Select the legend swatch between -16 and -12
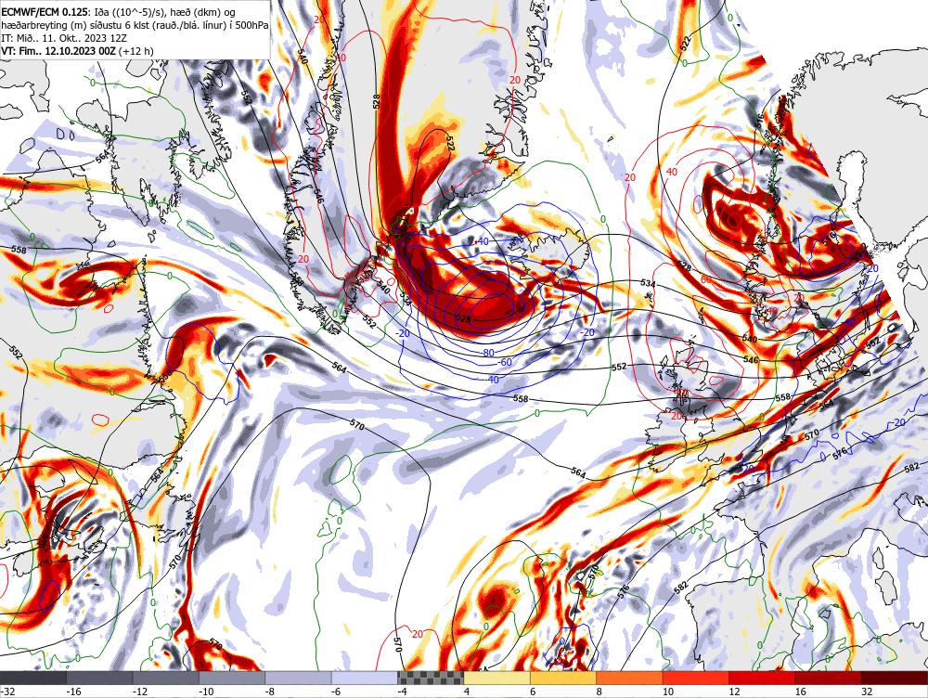This screenshot has height=698, width=928. coord(99,678)
